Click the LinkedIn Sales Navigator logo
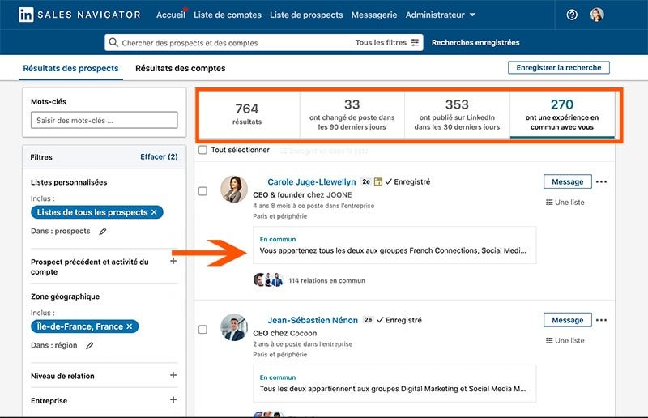 79,15
